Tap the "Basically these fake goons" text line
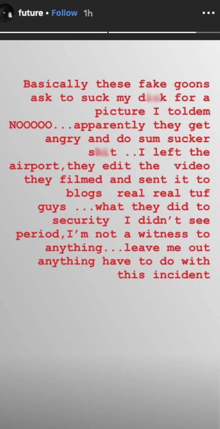The height and width of the screenshot is (429, 220). point(116,84)
